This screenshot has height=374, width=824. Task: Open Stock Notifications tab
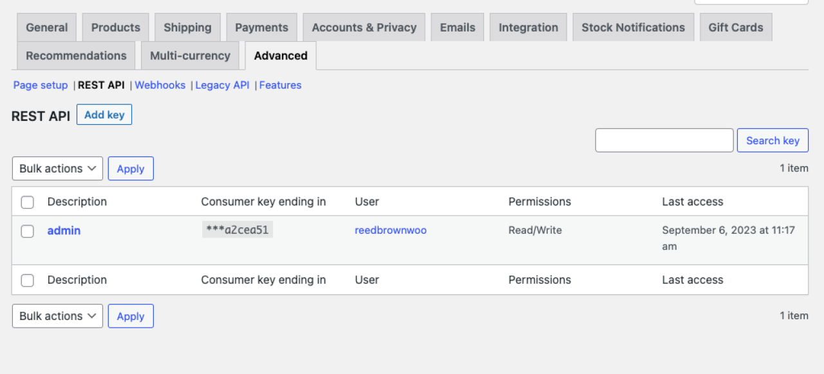[633, 28]
